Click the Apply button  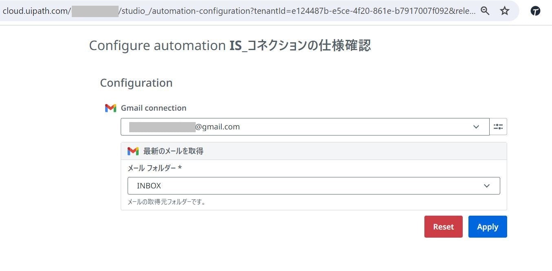[x=488, y=227]
